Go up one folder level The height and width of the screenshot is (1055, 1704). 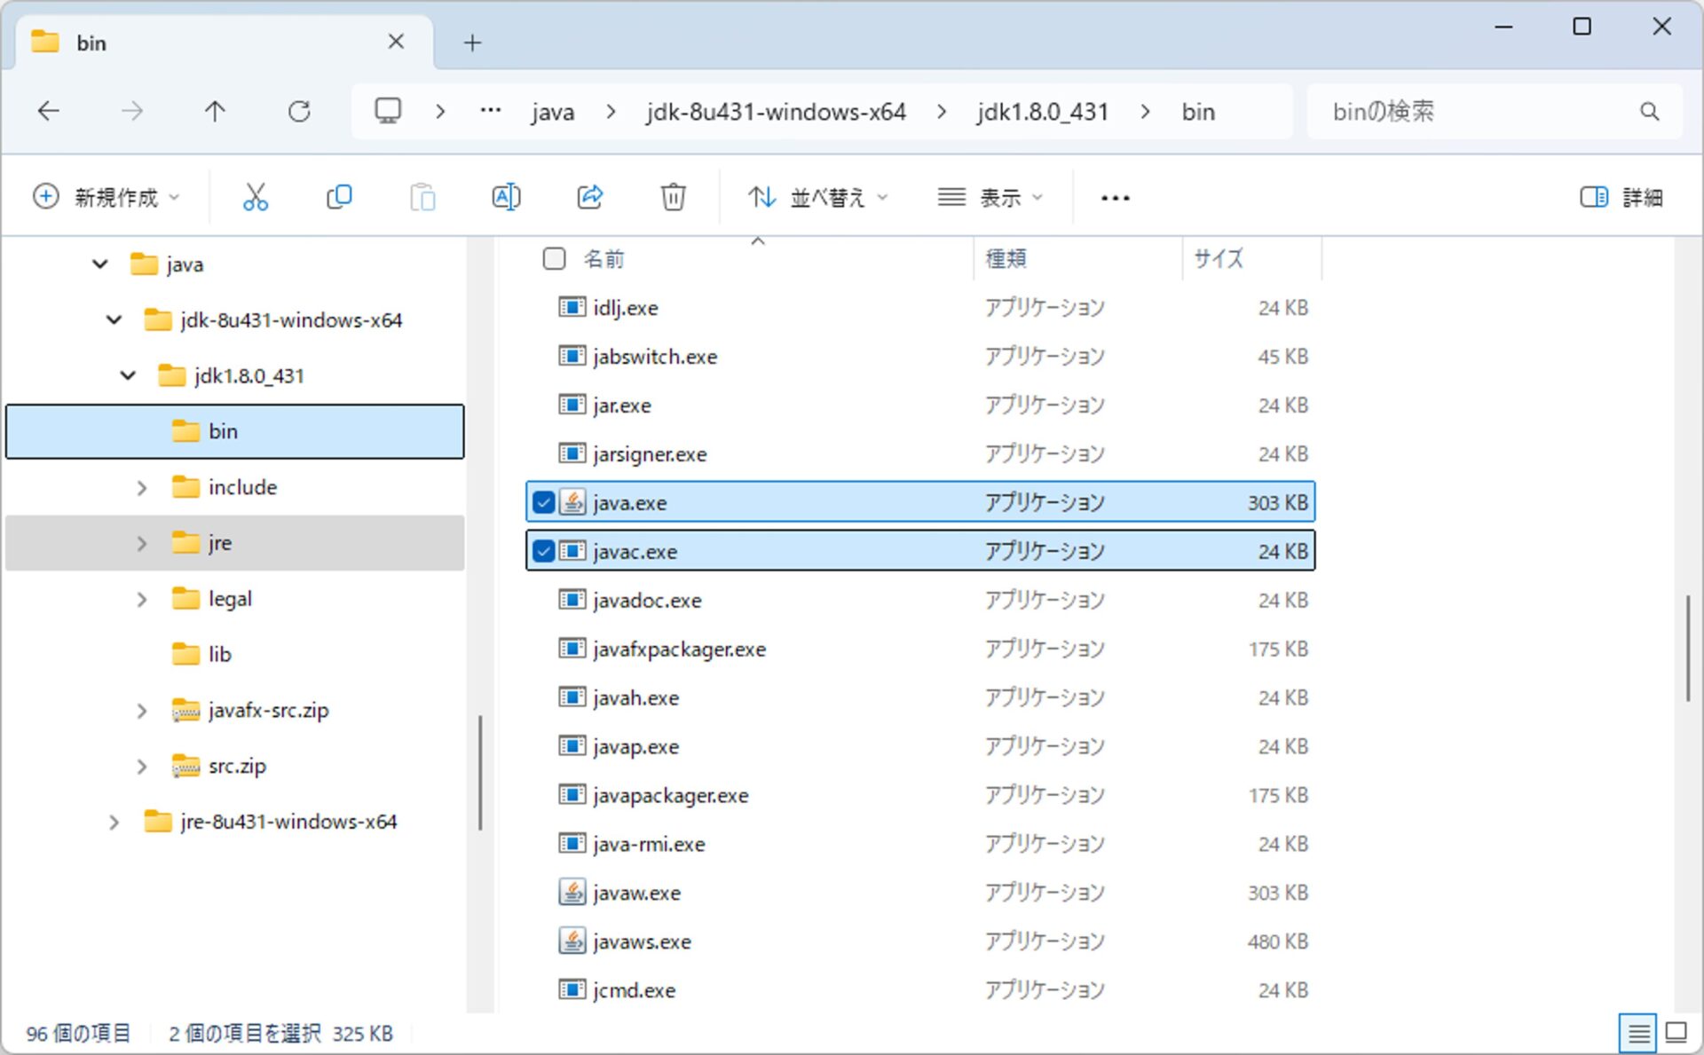[x=215, y=112]
